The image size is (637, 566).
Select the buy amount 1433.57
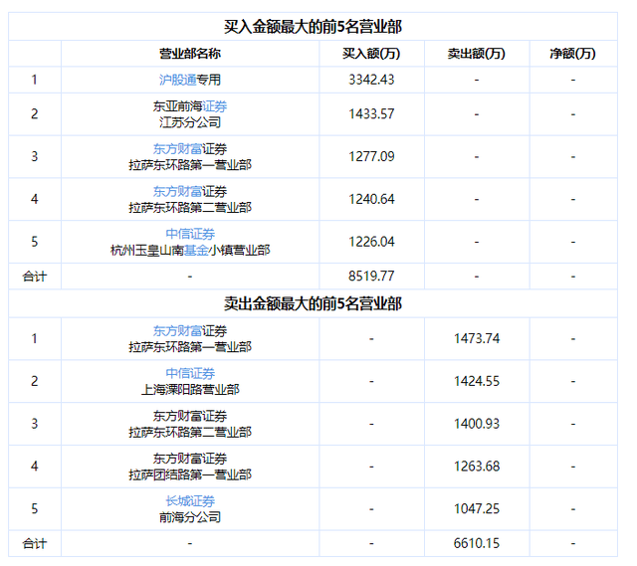371,114
